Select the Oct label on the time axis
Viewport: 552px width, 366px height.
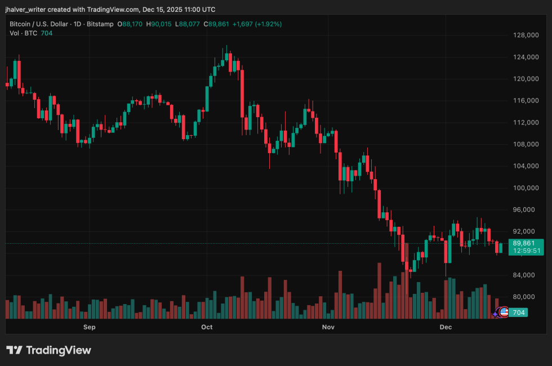pos(206,327)
